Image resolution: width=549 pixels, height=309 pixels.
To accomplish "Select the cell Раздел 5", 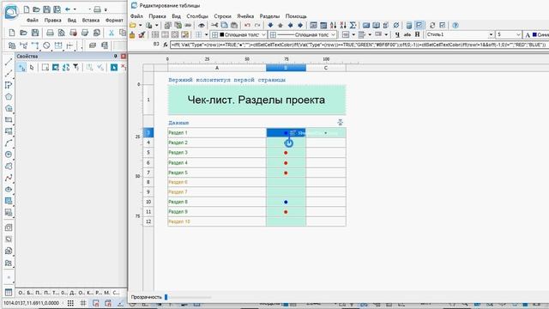I will click(x=217, y=173).
